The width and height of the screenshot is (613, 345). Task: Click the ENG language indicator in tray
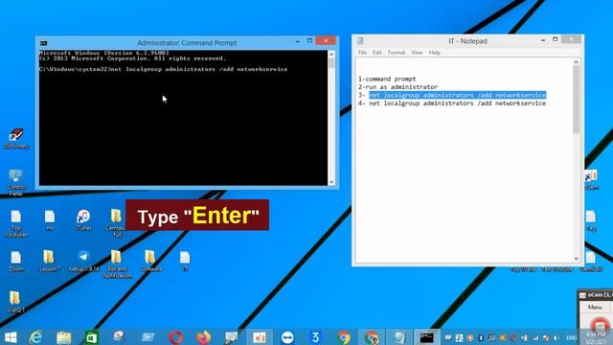point(572,338)
